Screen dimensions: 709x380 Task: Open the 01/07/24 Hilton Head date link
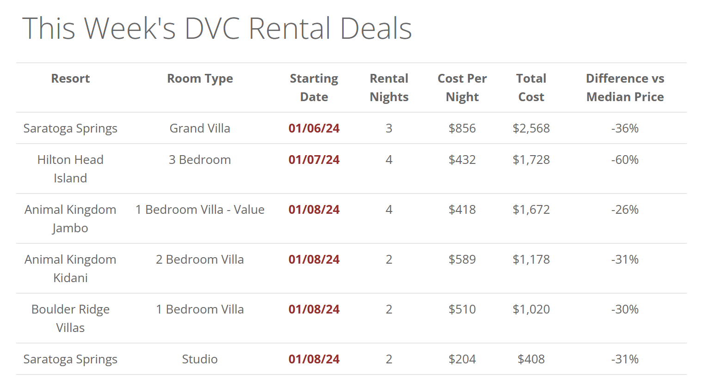[314, 160]
